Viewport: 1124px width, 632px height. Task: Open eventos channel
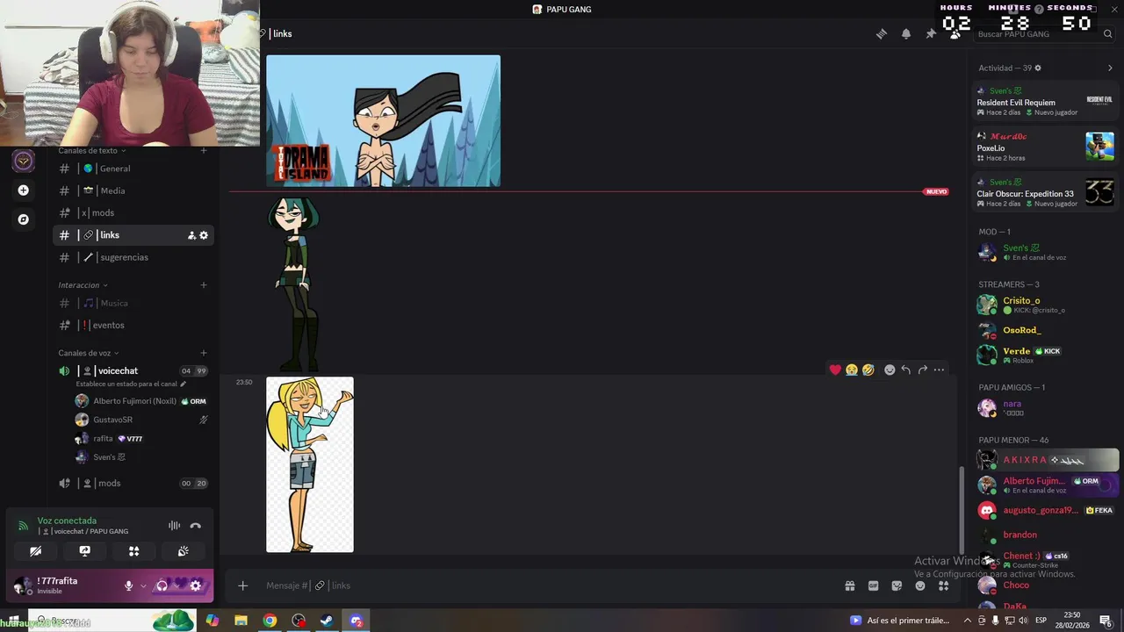pyautogui.click(x=133, y=325)
